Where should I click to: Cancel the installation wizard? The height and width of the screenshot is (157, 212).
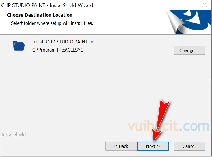coord(189,146)
